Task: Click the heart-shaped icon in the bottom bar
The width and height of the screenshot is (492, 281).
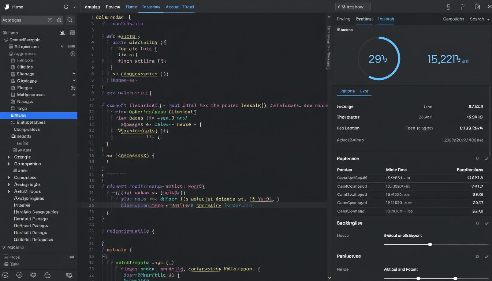Action: [33, 275]
